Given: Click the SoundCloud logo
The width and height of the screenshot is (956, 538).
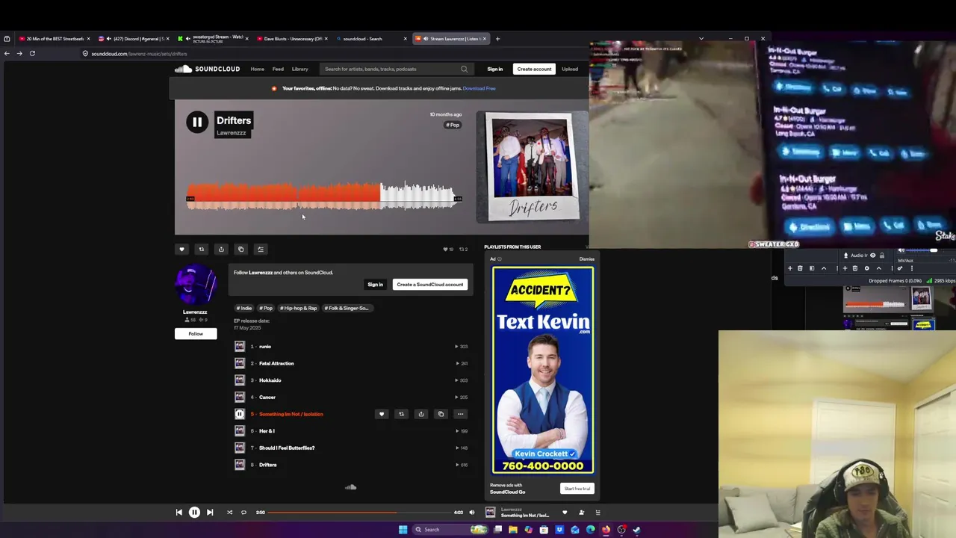Looking at the screenshot, I should (208, 69).
